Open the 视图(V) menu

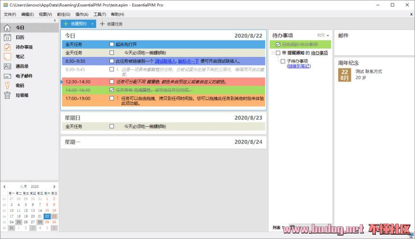45,14
